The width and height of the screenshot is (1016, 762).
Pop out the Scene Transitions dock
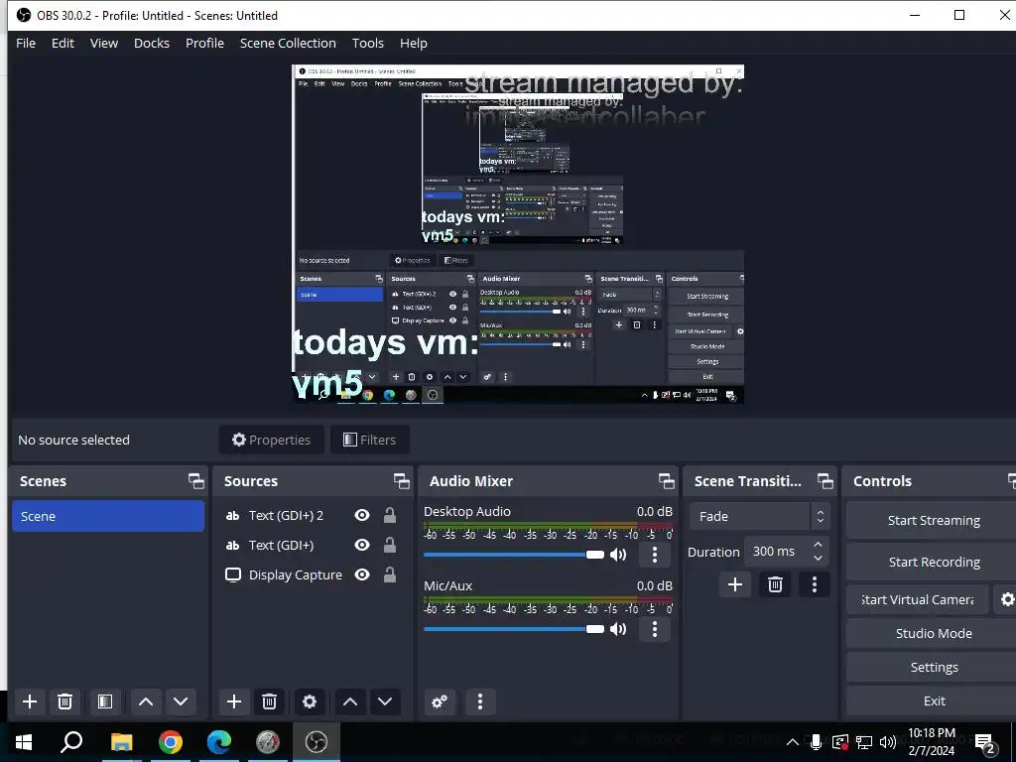coord(825,481)
